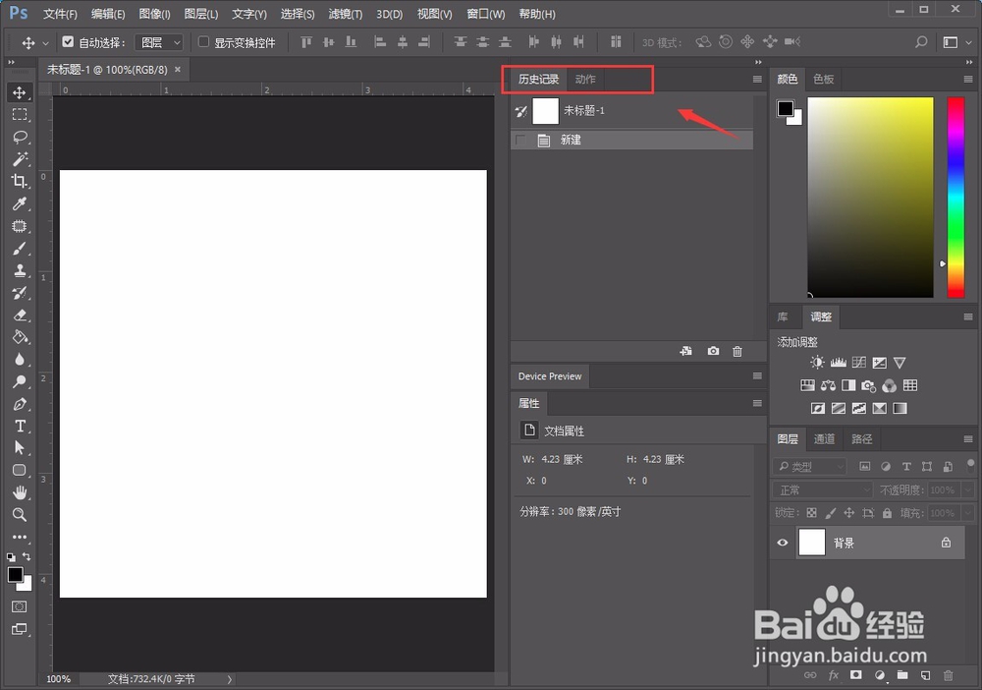The image size is (982, 690).
Task: Swap foreground and background colors
Action: 27,556
